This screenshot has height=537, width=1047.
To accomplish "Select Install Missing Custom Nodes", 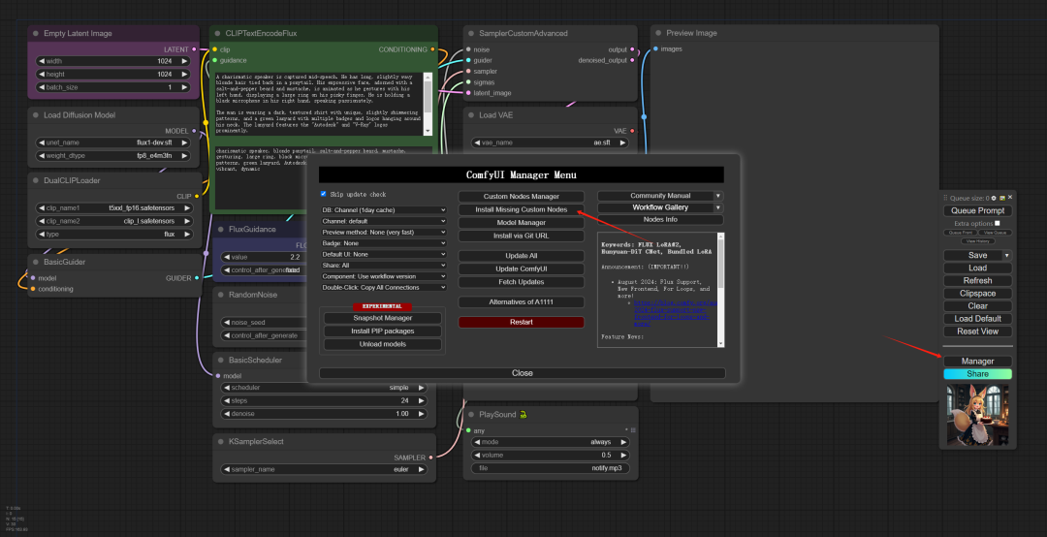I will tap(522, 209).
